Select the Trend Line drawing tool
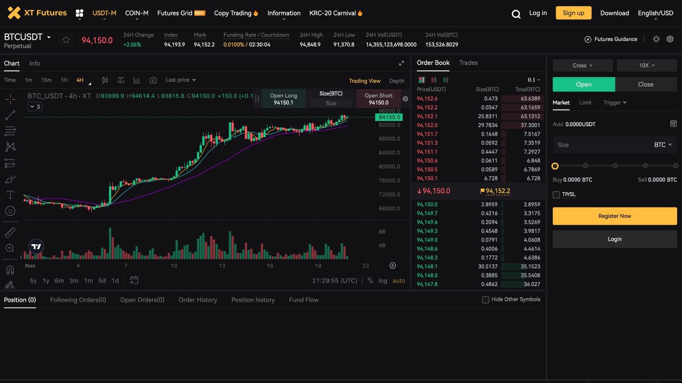Viewport: 682px width, 383px height. pos(10,115)
